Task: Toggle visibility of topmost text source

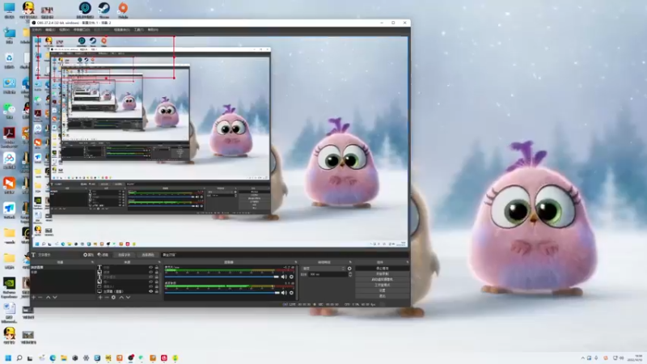Action: (151, 268)
